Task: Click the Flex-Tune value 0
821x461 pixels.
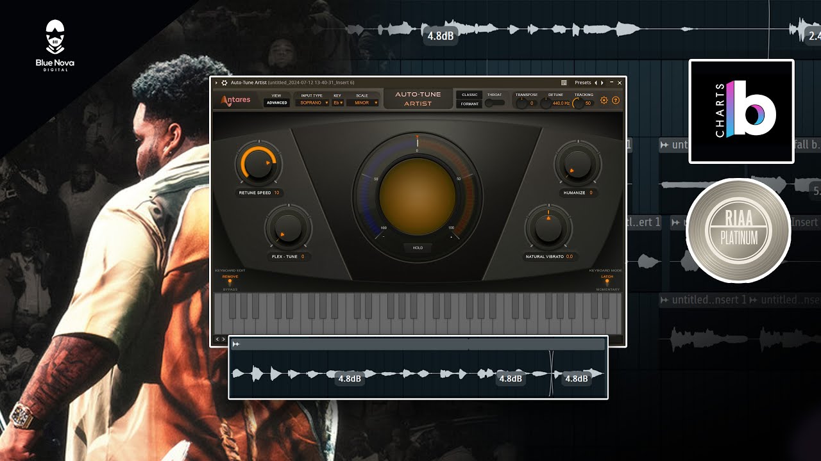Action: coord(303,257)
